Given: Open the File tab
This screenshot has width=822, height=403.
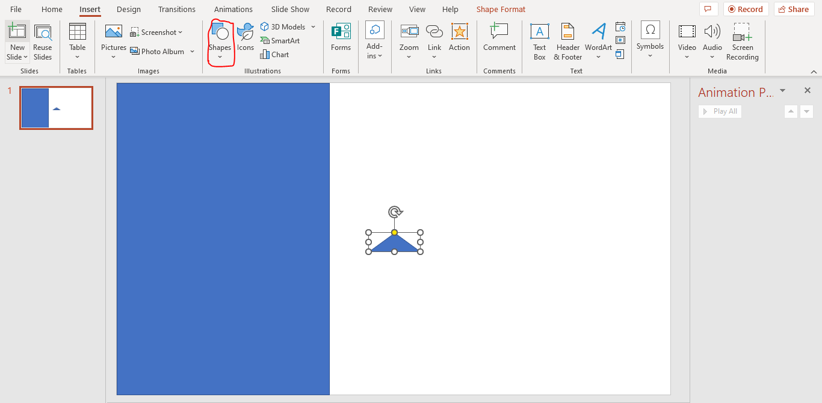Looking at the screenshot, I should click(16, 10).
